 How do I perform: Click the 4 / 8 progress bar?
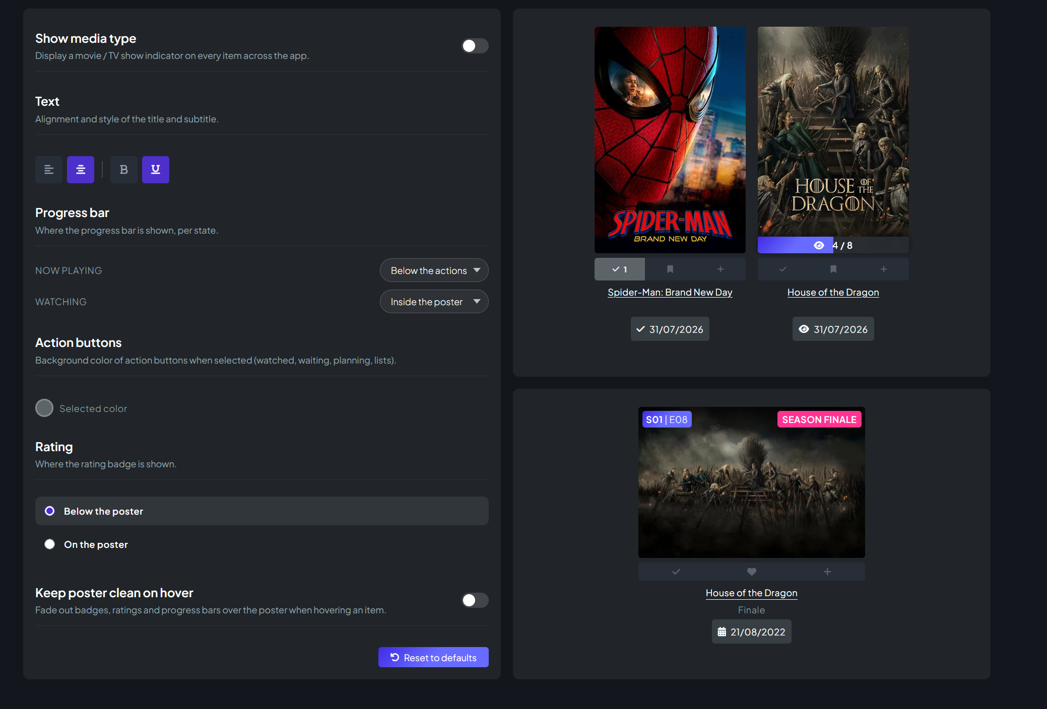point(833,245)
